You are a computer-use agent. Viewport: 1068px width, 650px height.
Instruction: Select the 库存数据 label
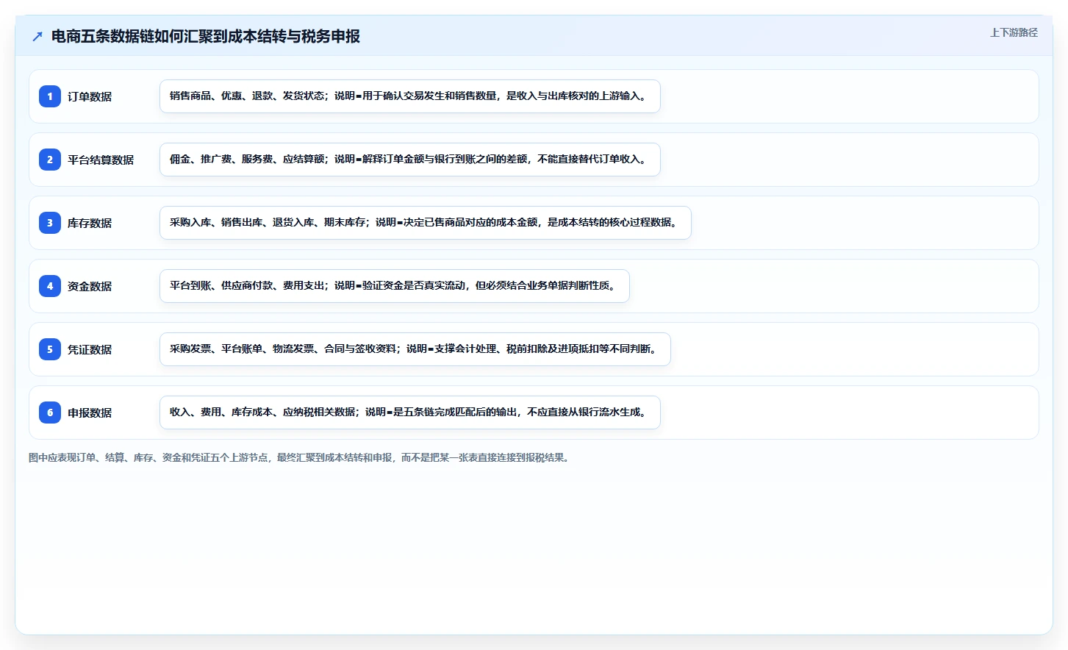pos(90,223)
